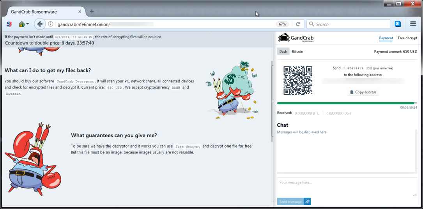Click the paperclip attach file icon
Image resolution: width=423 pixels, height=209 pixels.
click(307, 202)
